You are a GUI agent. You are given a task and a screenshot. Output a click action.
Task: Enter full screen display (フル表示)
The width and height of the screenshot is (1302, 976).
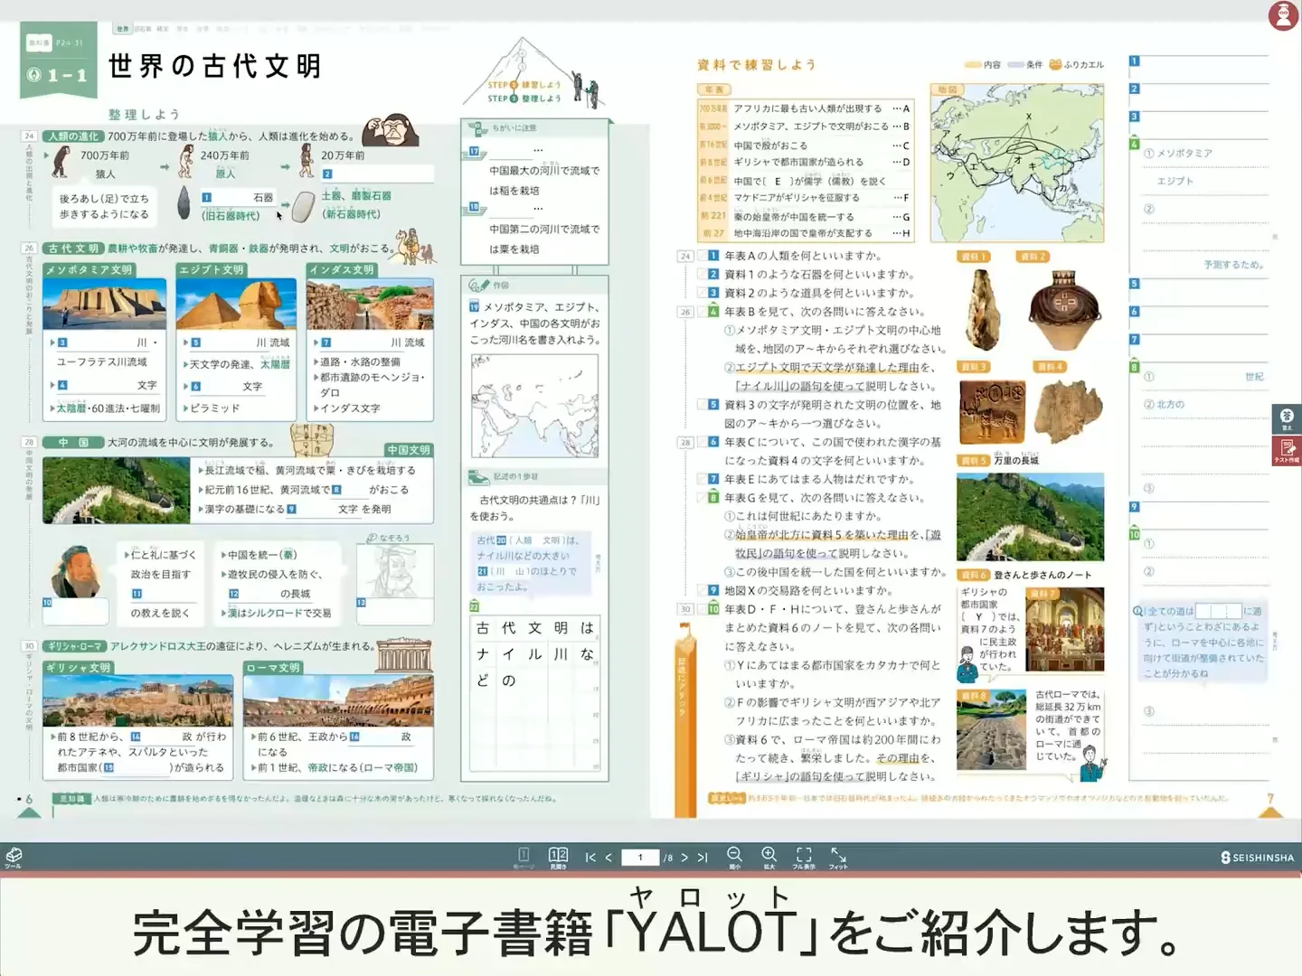804,857
